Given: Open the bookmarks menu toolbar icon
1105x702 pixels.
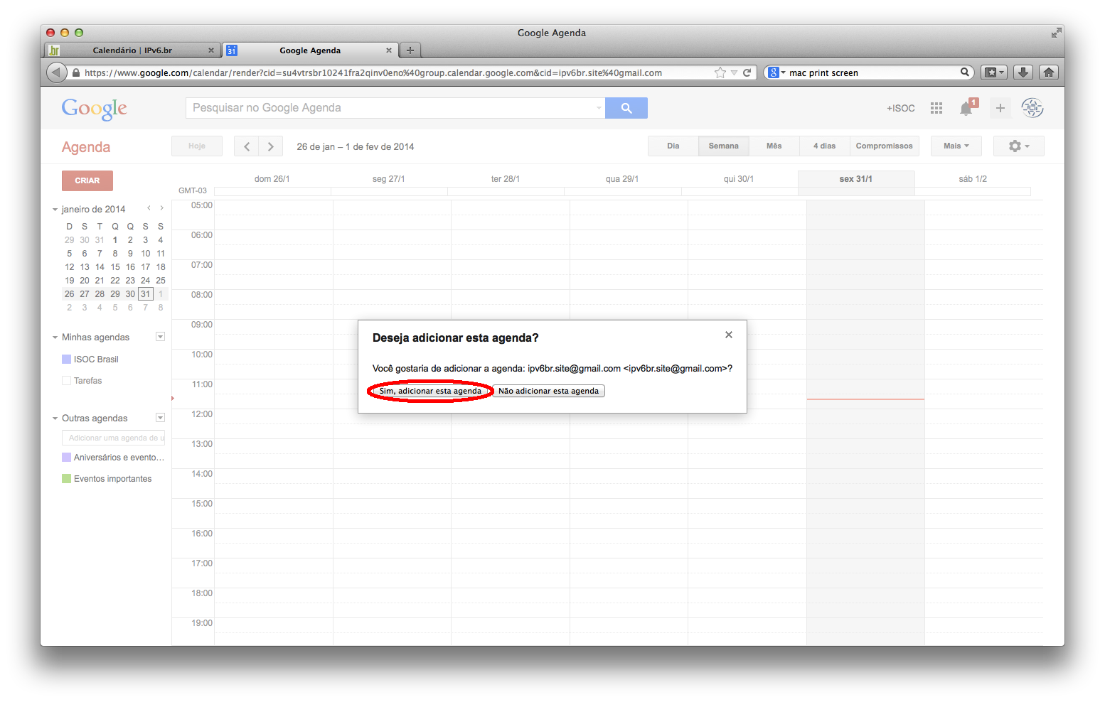Looking at the screenshot, I should pyautogui.click(x=994, y=72).
